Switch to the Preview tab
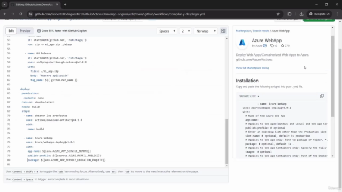342x192 pixels. click(x=25, y=31)
